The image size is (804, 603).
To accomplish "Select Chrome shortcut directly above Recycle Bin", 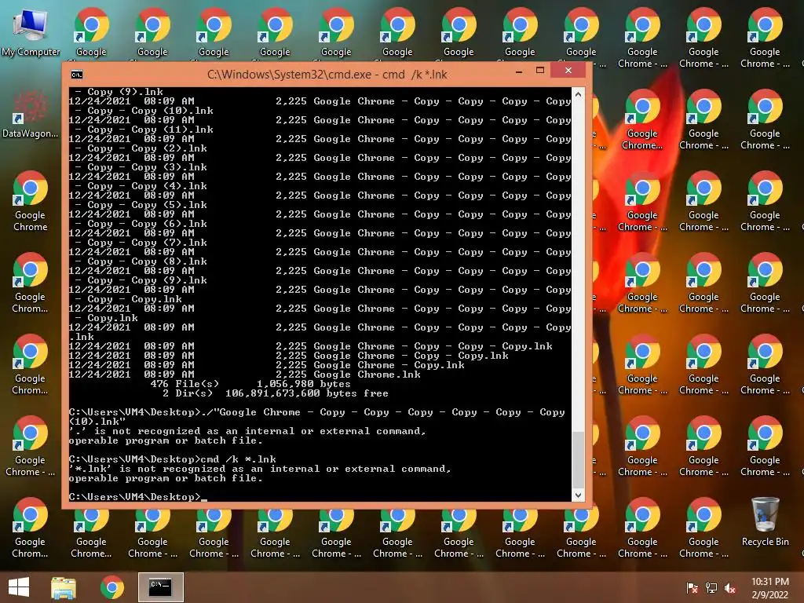I will [765, 447].
